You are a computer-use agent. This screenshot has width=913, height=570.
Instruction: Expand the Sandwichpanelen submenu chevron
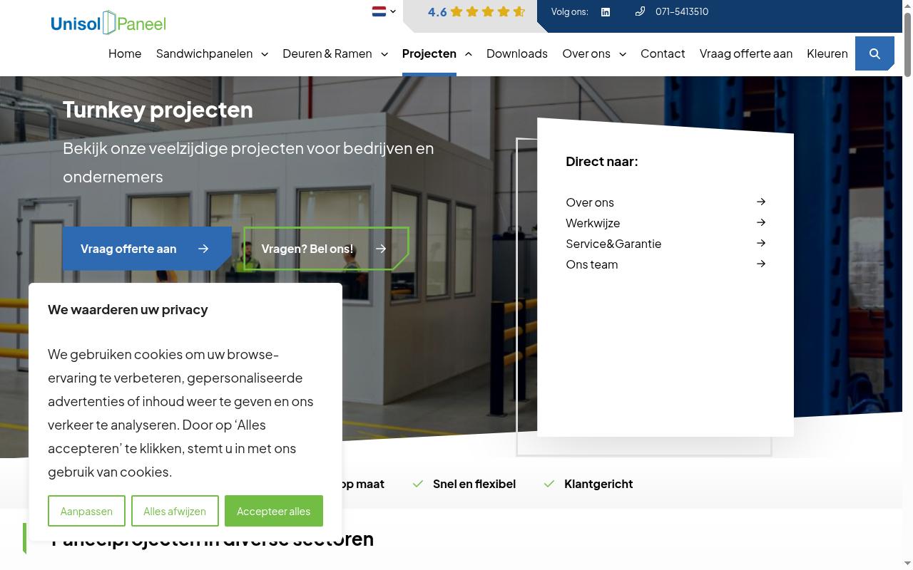(265, 54)
